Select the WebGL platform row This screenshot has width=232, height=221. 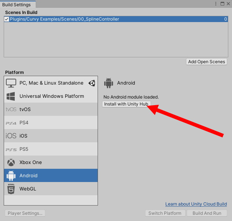click(51, 189)
